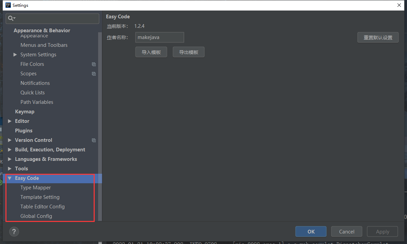The width and height of the screenshot is (407, 244).
Task: Select Appearance & Behavior category
Action: (x=42, y=30)
